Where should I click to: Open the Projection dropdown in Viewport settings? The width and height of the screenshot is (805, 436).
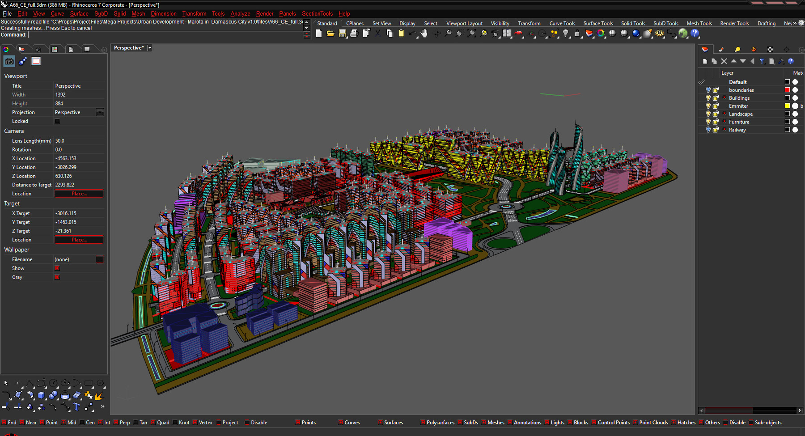tap(100, 112)
